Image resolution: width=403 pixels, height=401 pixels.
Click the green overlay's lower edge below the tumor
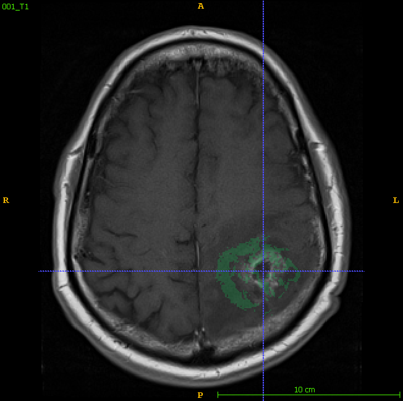click(250, 306)
